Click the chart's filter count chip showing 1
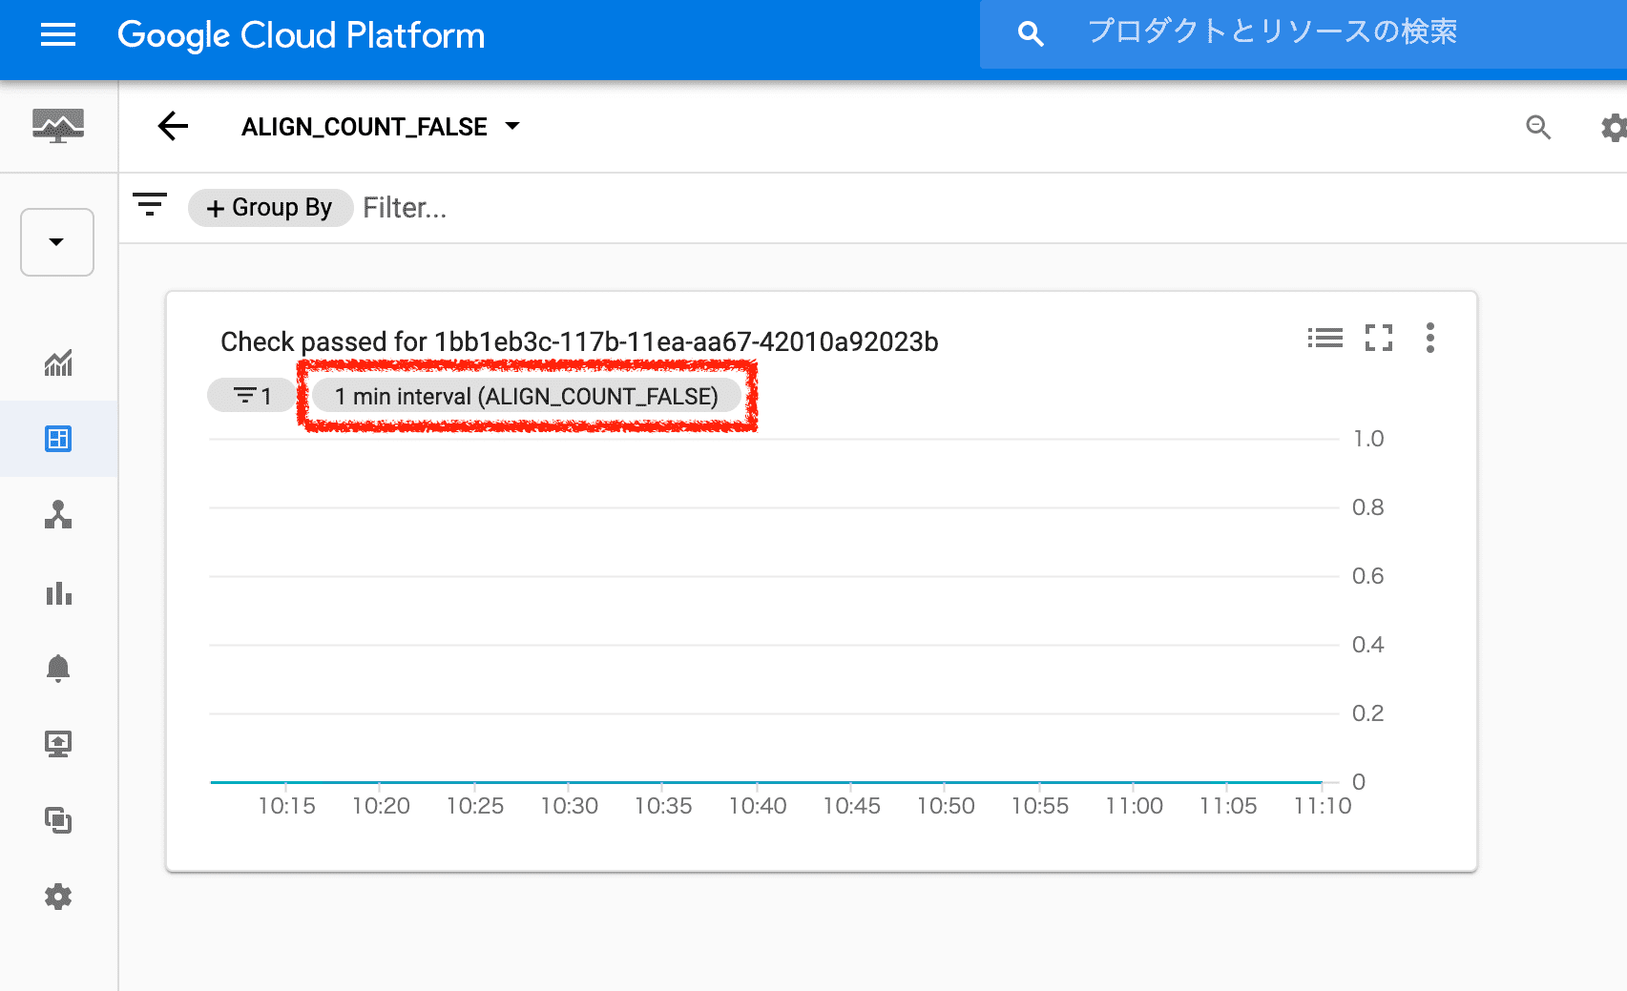Viewport: 1627px width, 991px height. click(252, 396)
